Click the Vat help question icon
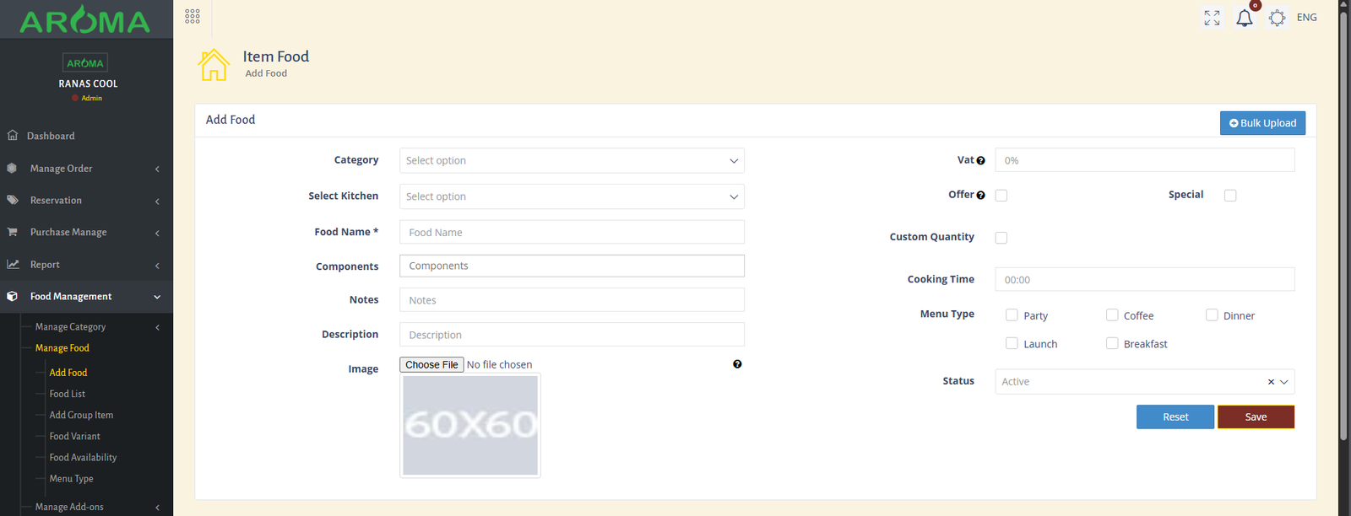 980,160
